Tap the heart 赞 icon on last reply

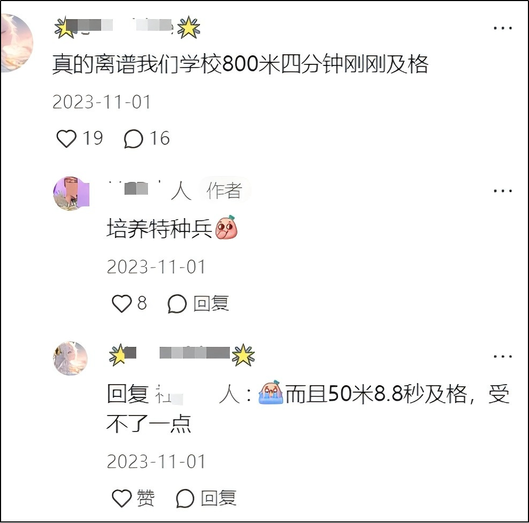pyautogui.click(x=121, y=498)
